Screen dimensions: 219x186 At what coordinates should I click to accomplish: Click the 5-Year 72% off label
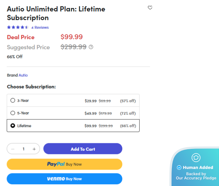point(128,113)
